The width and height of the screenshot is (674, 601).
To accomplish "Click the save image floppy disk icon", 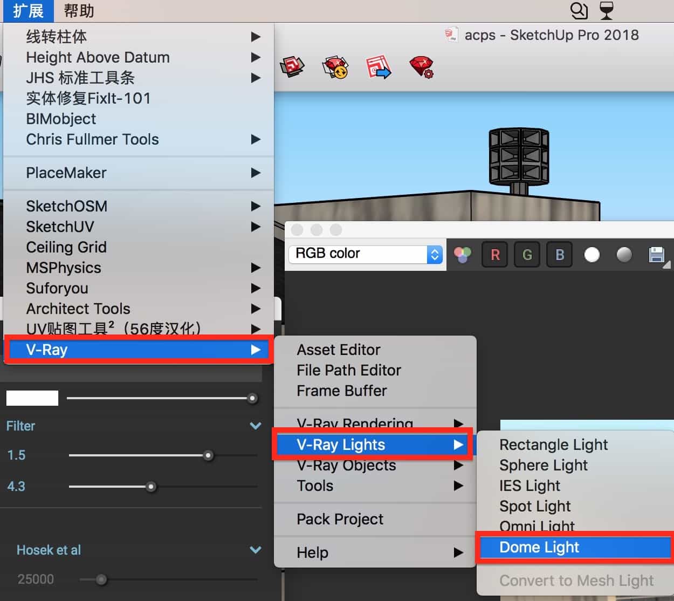I will (x=657, y=254).
